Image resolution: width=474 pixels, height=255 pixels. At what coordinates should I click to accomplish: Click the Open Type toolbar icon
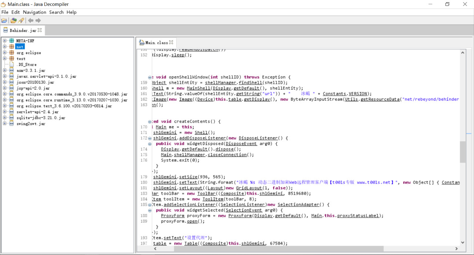click(x=14, y=21)
